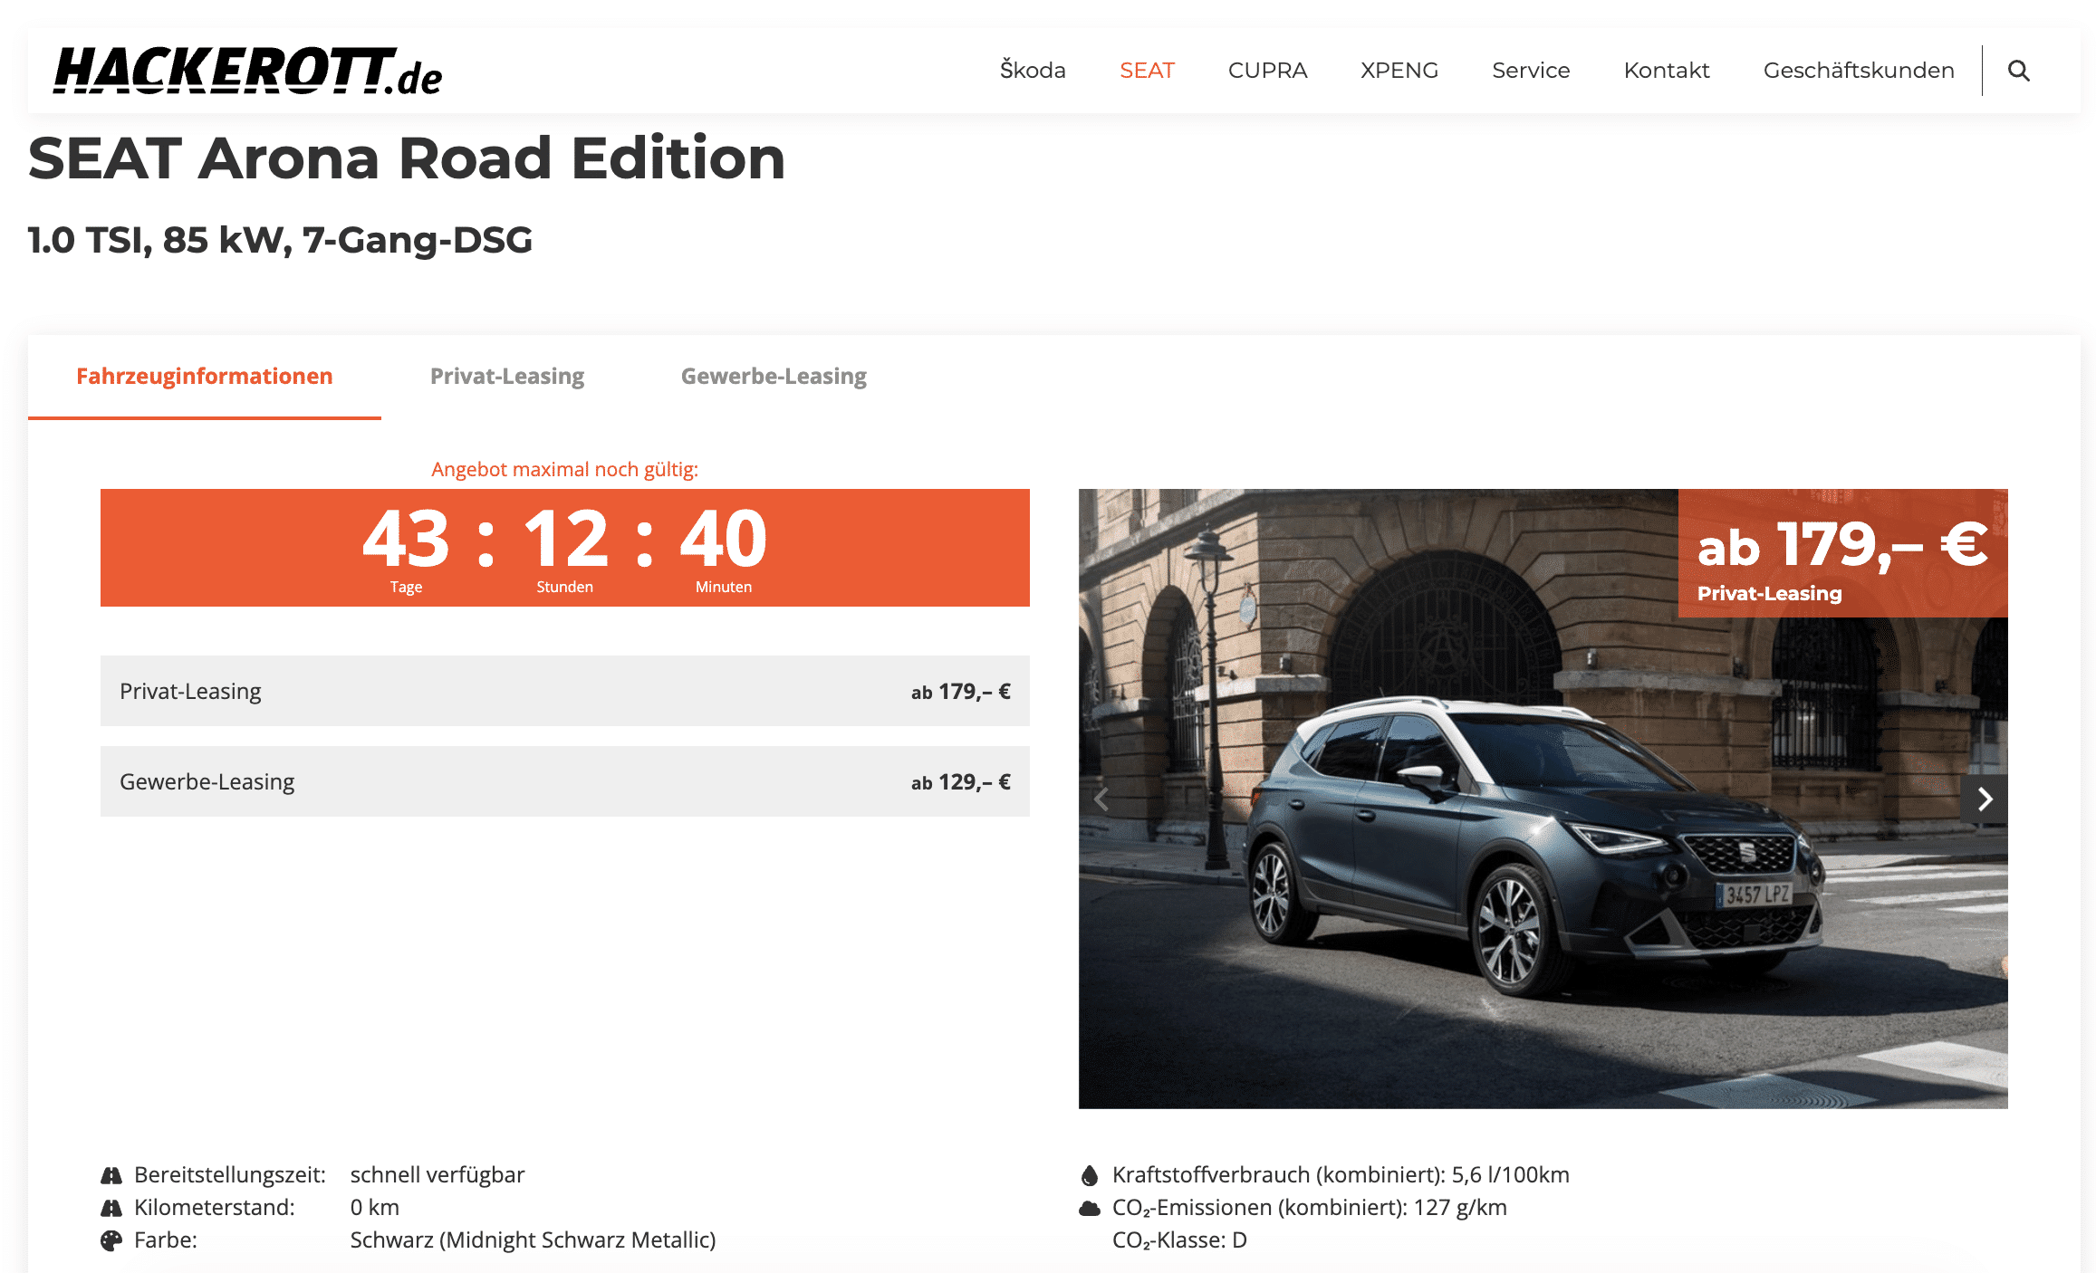Viewport: 2096px width, 1273px height.
Task: Go to next car image arrow
Action: (1985, 799)
